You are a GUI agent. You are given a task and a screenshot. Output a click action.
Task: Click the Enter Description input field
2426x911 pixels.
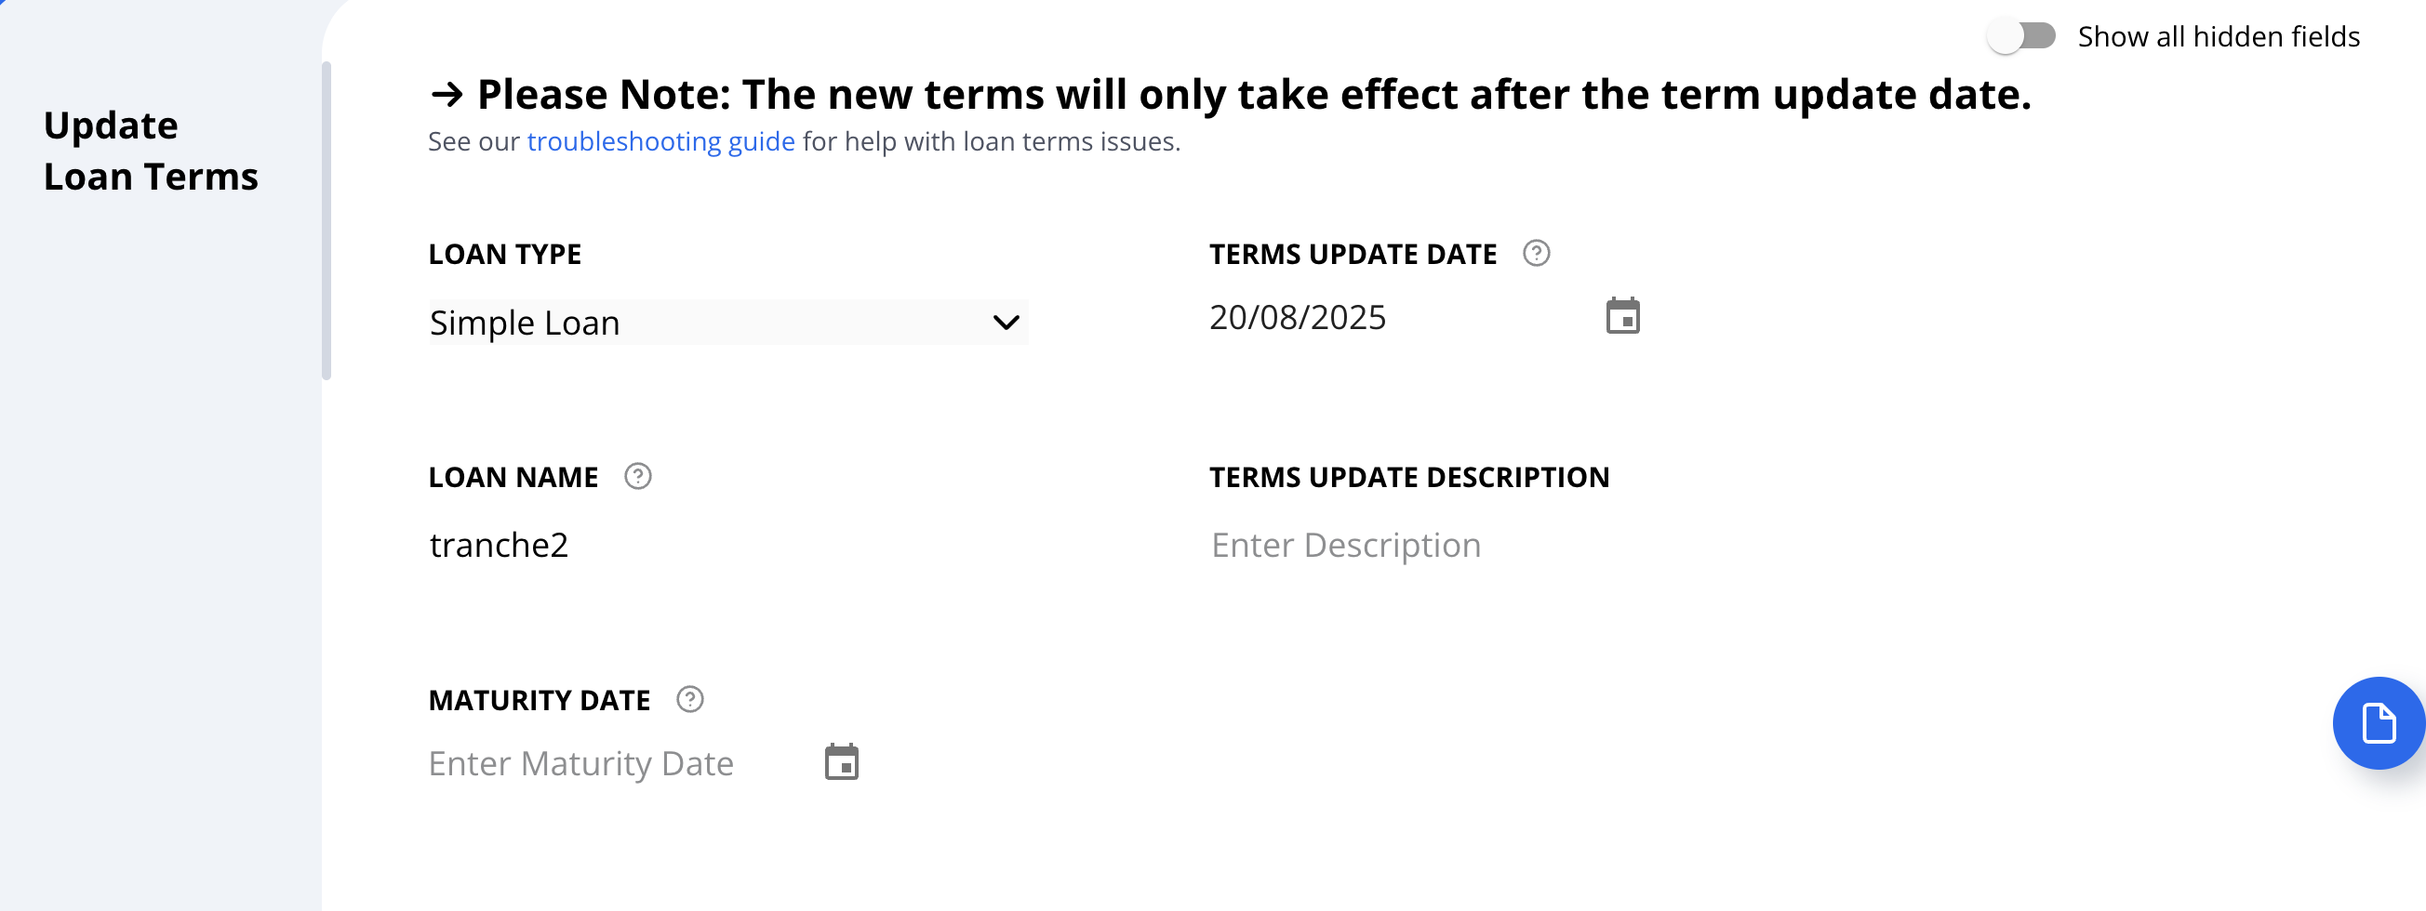(1507, 545)
